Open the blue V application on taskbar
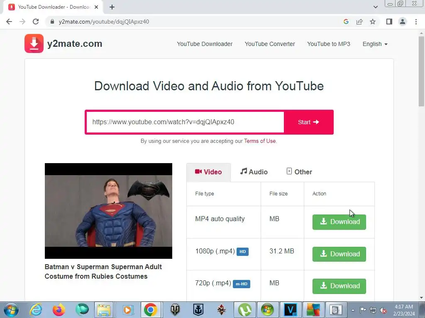The height and width of the screenshot is (318, 425). [291, 310]
